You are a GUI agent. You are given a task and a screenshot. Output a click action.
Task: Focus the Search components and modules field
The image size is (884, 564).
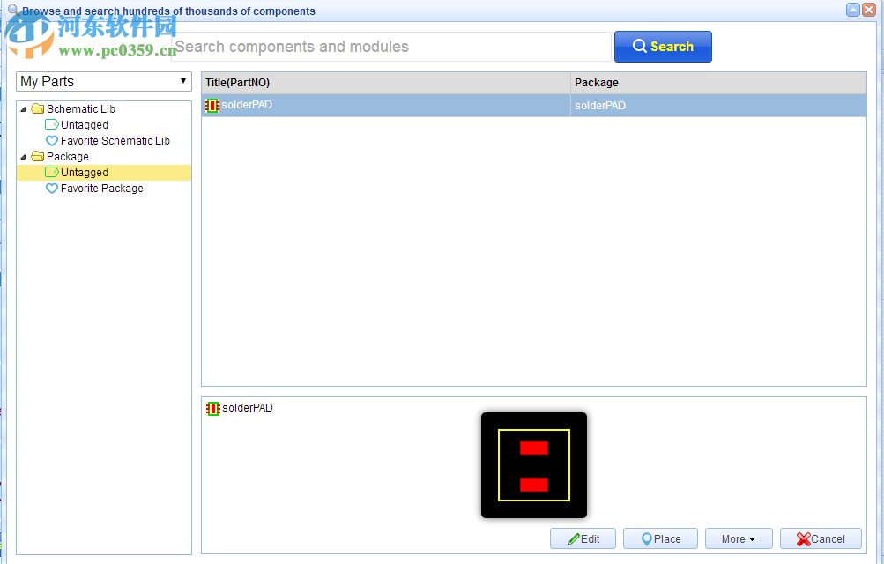tap(391, 47)
